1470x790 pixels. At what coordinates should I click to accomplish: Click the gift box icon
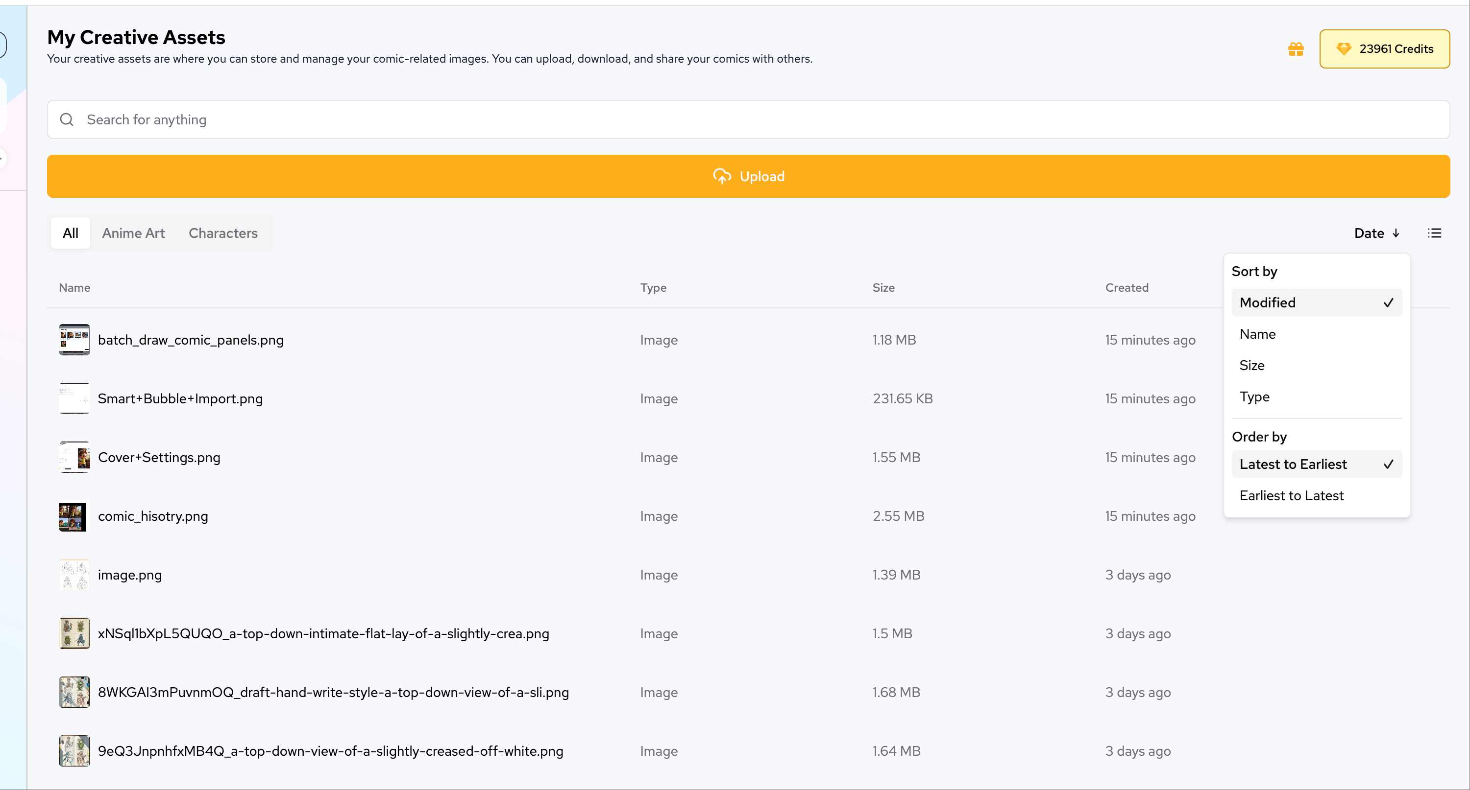coord(1296,49)
